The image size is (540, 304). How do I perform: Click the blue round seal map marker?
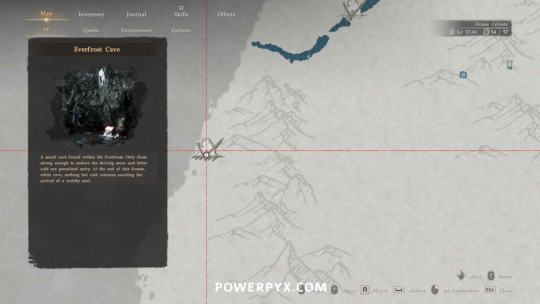(463, 75)
